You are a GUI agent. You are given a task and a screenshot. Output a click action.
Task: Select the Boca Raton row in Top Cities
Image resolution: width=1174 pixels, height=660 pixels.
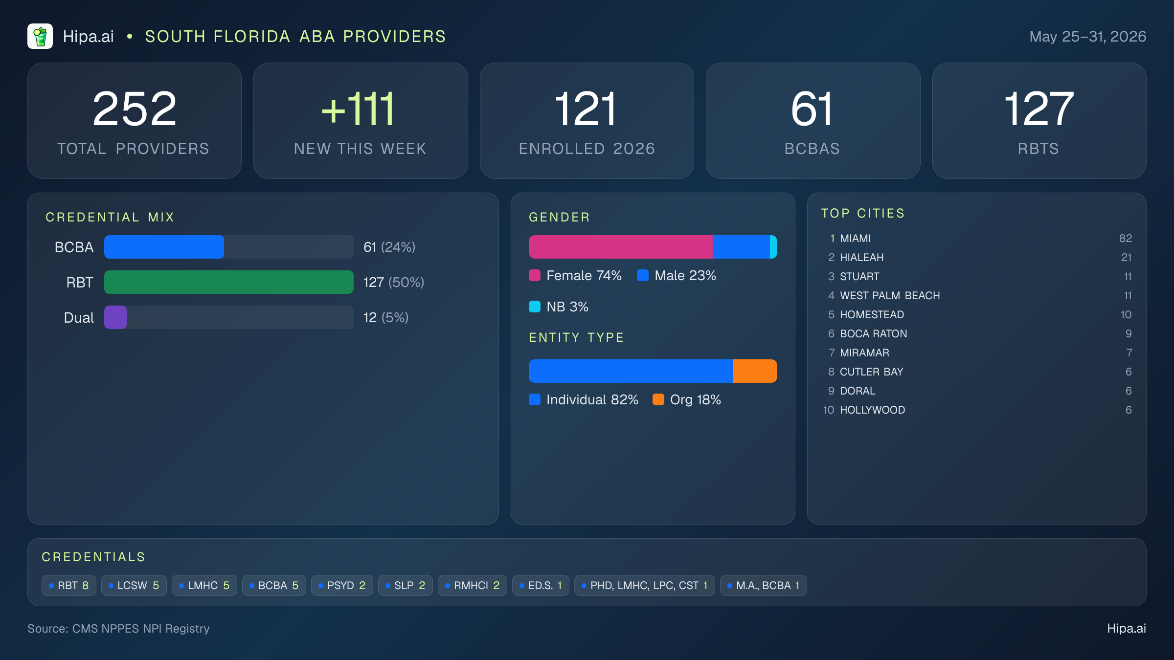click(977, 333)
